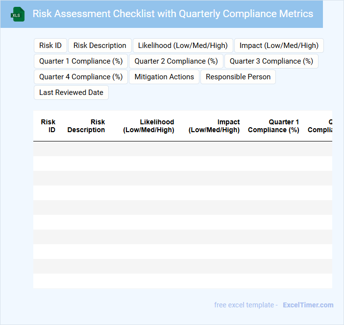This screenshot has width=344, height=325.
Task: Choose the Quarter 2 Compliance (%) tag
Action: 176,61
